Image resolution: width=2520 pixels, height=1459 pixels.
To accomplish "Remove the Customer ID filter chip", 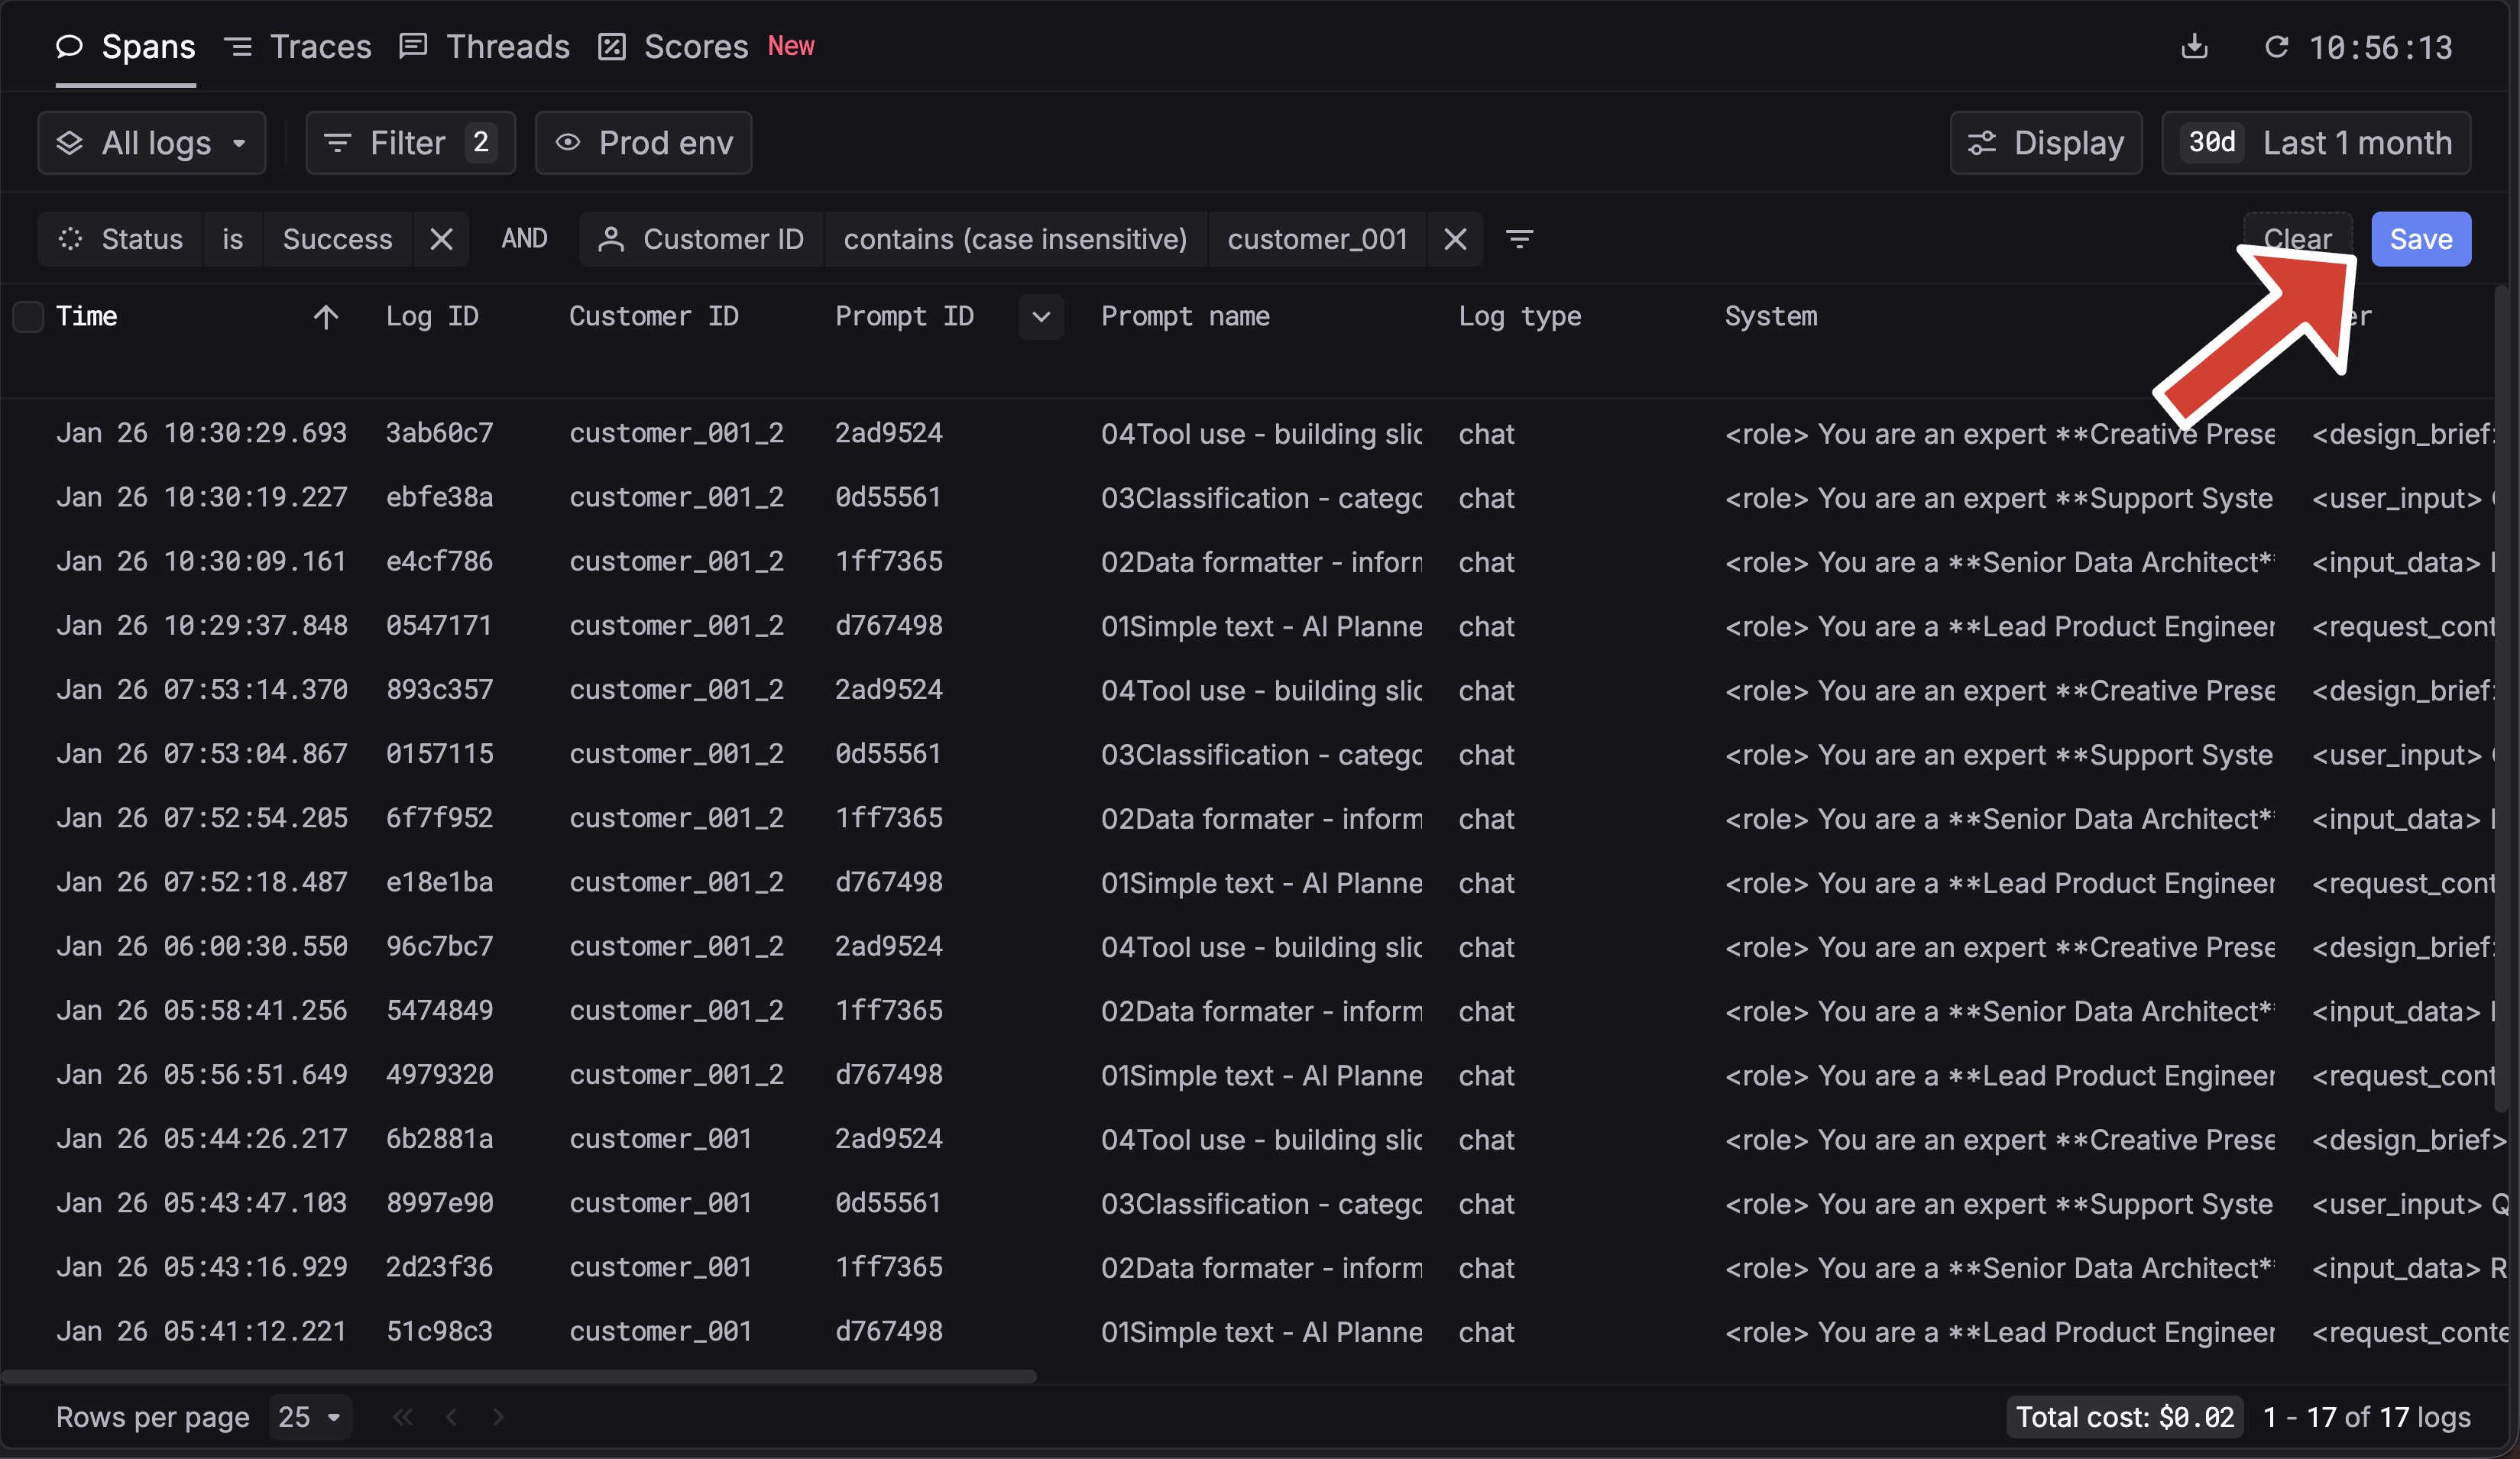I will coord(1455,239).
